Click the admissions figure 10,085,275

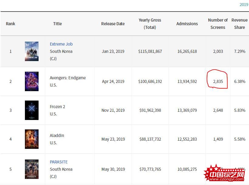point(187,169)
